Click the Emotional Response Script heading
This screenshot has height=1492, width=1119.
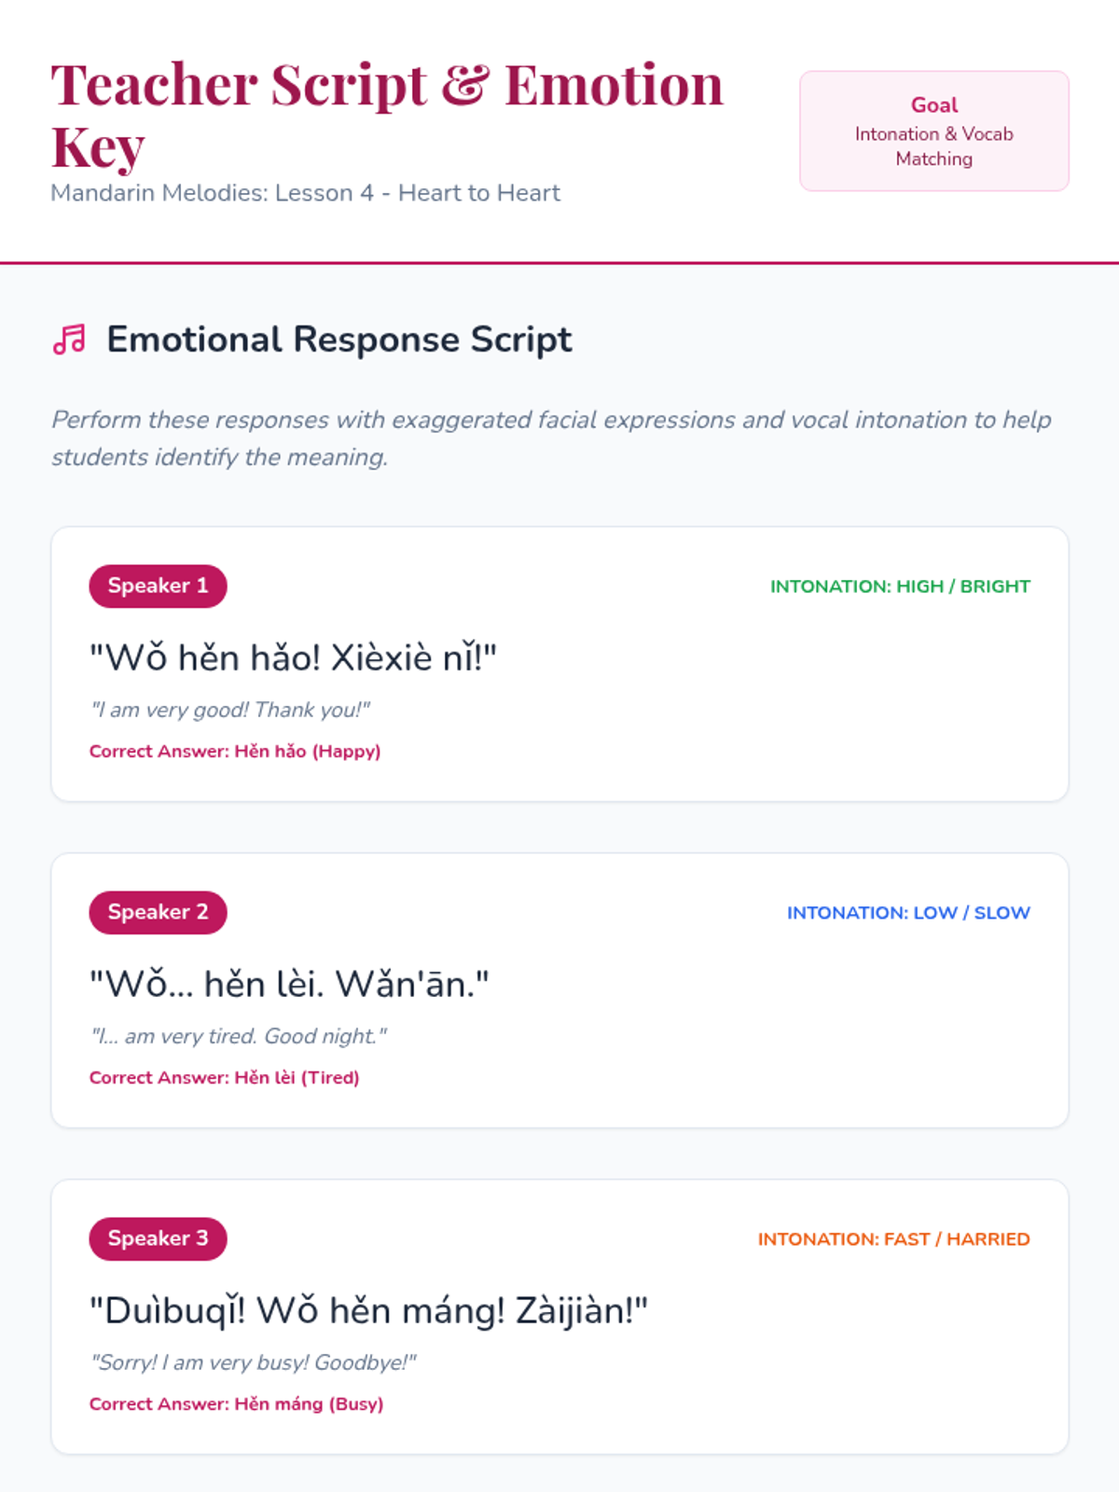[x=339, y=339]
